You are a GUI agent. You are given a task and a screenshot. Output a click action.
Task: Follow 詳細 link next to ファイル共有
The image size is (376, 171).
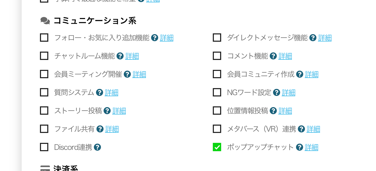click(112, 129)
